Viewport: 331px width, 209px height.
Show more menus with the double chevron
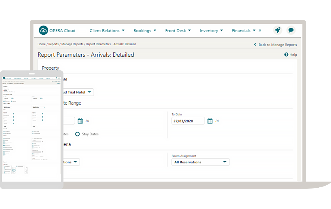260,30
